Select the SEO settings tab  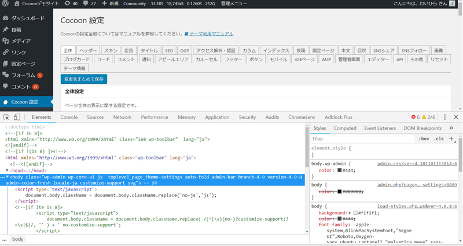[x=169, y=50]
